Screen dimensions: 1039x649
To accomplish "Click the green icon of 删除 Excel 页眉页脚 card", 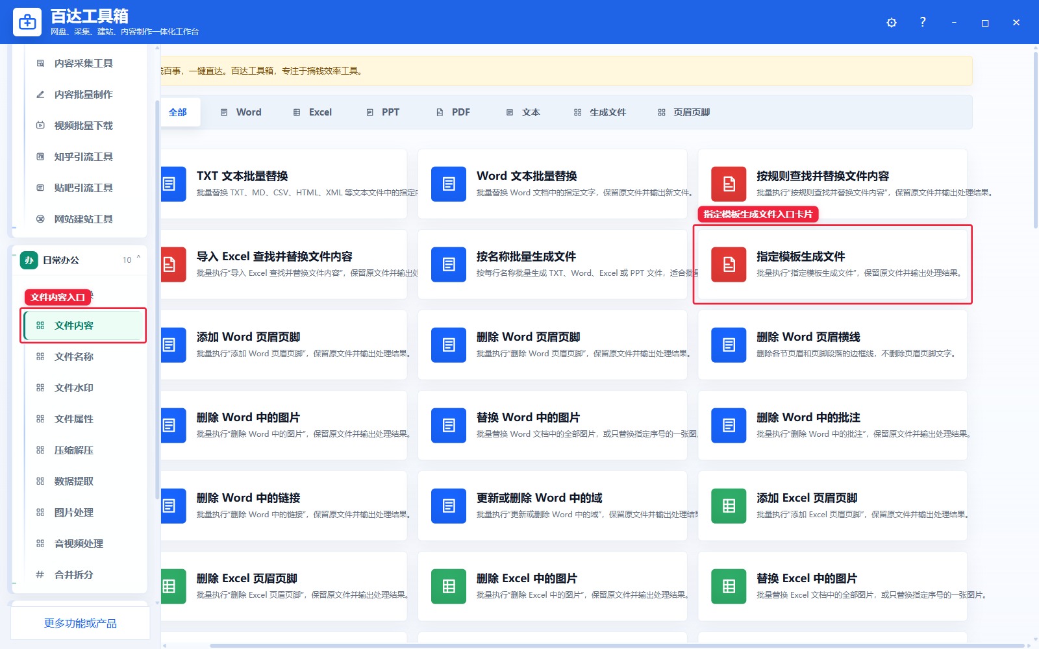I will 172,587.
